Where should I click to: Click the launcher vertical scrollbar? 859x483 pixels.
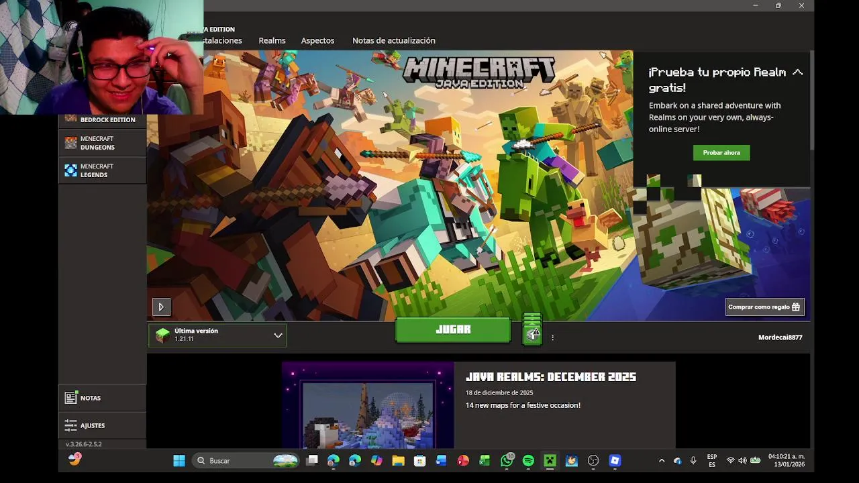[x=813, y=101]
